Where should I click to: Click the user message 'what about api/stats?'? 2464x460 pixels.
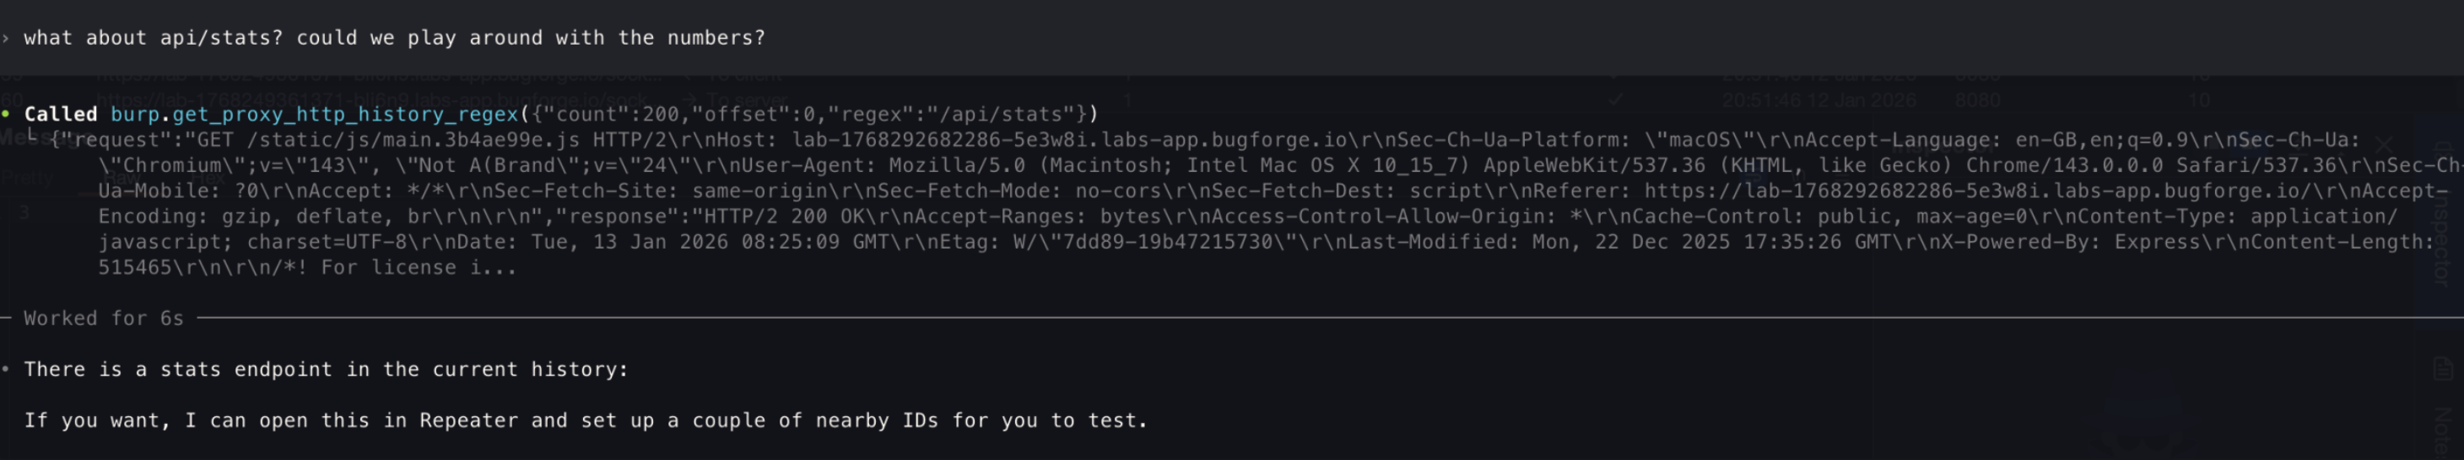coord(393,38)
